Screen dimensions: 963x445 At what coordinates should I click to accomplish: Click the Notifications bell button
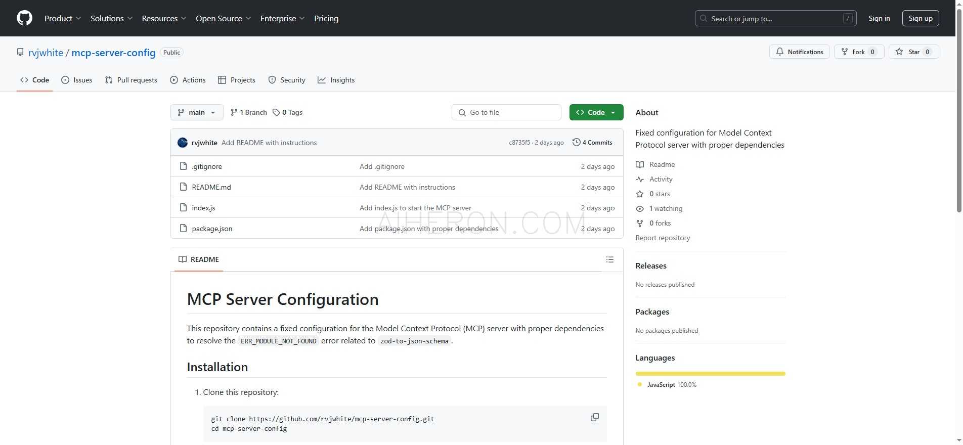coord(799,52)
